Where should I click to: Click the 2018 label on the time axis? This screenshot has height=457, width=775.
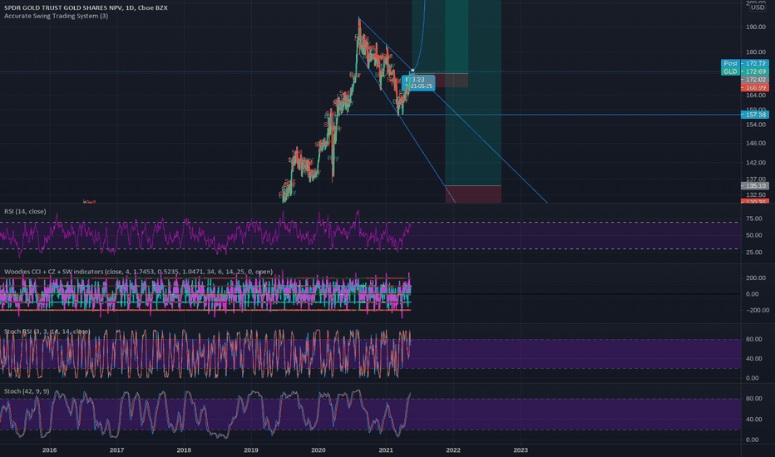[184, 450]
